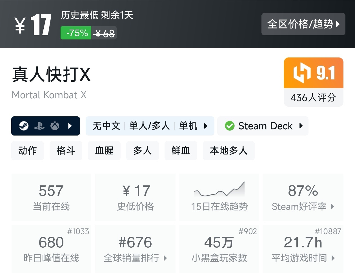Viewport: 355px width, 275px height.
Task: Open the ¥17 史低价格 stat card
Action: point(135,197)
